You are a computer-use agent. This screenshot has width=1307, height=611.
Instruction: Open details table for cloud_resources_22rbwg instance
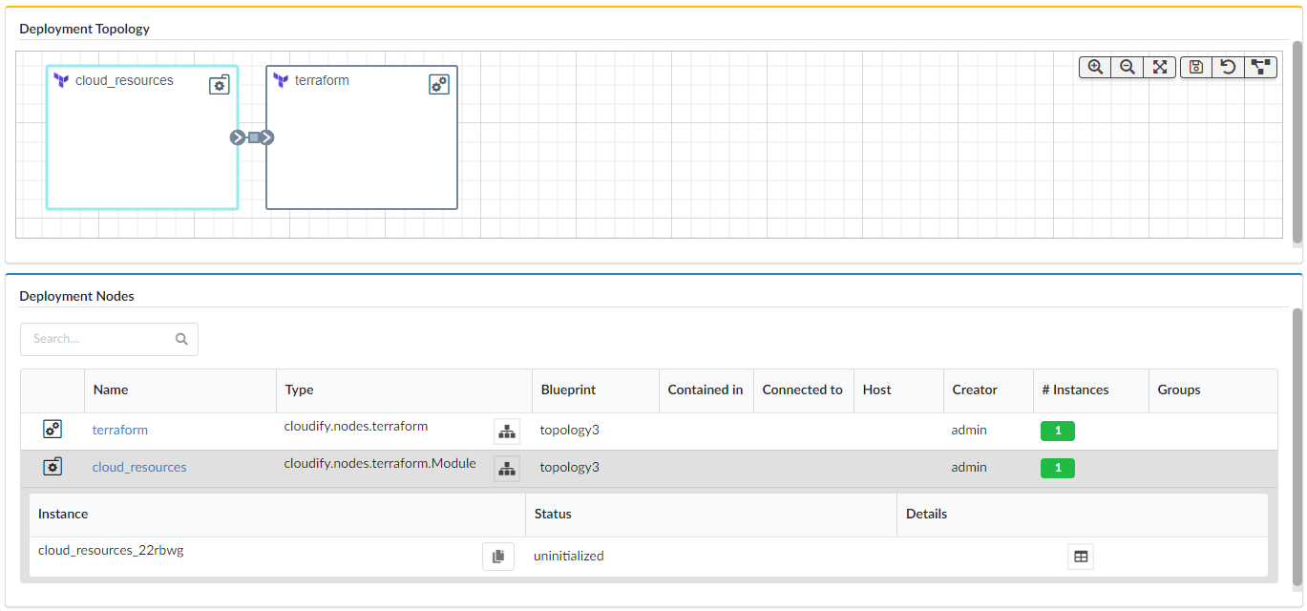click(1081, 557)
